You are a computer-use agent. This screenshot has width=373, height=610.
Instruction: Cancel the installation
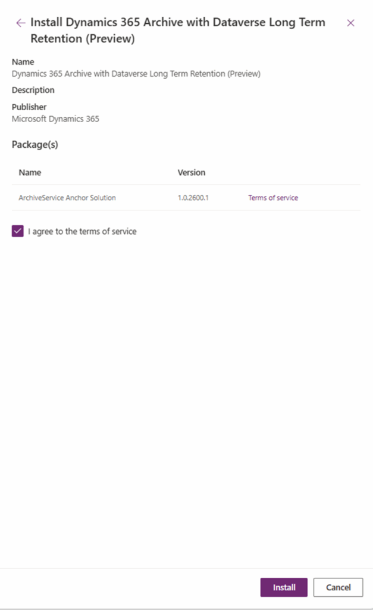(x=338, y=587)
